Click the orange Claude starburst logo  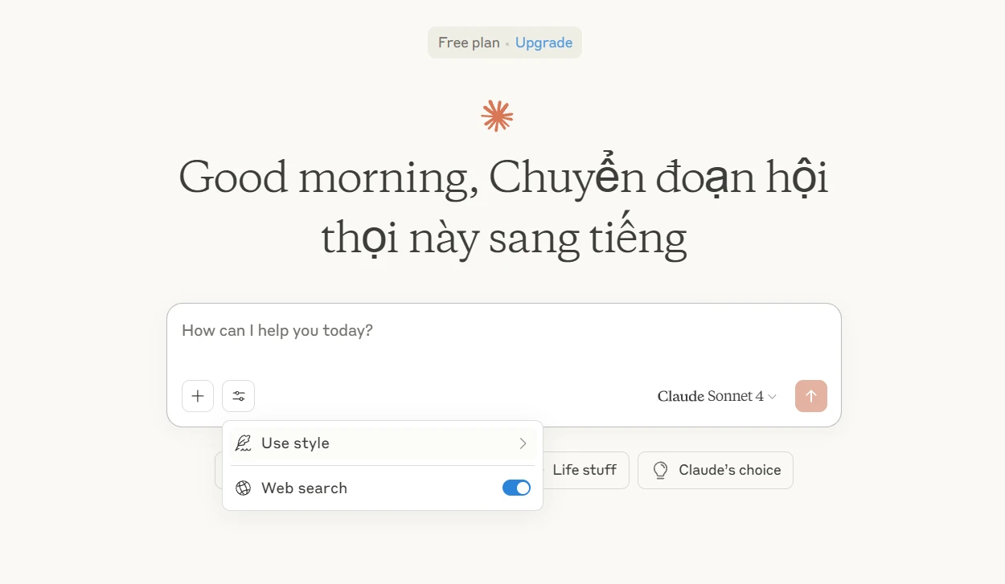click(x=497, y=116)
